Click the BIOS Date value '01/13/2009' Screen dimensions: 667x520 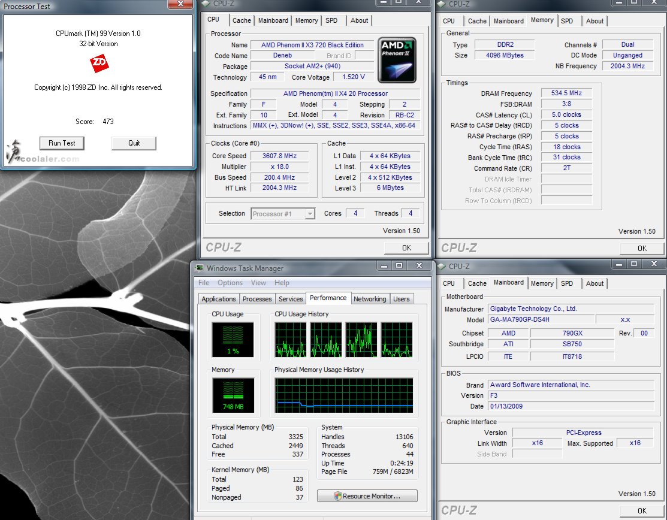pyautogui.click(x=571, y=406)
